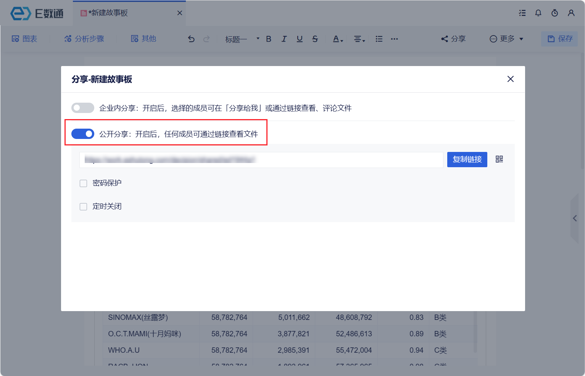585x376 pixels.
Task: Click the 复制链接 button
Action: coord(467,160)
